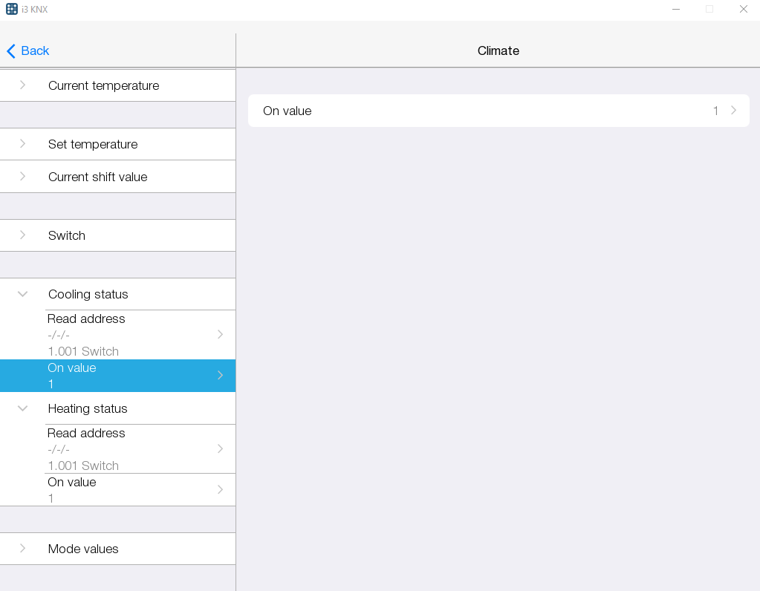Click arrow icon on Heating status Read address
Screen dimensions: 760x591
(x=220, y=448)
